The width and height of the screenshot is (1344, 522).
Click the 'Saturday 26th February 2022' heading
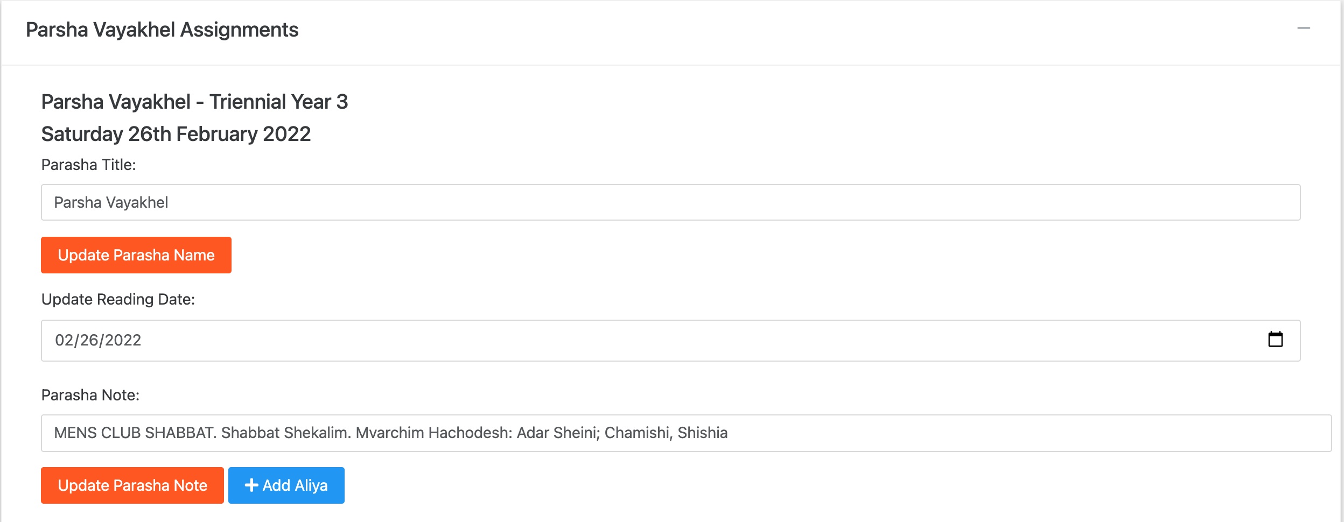pos(176,134)
